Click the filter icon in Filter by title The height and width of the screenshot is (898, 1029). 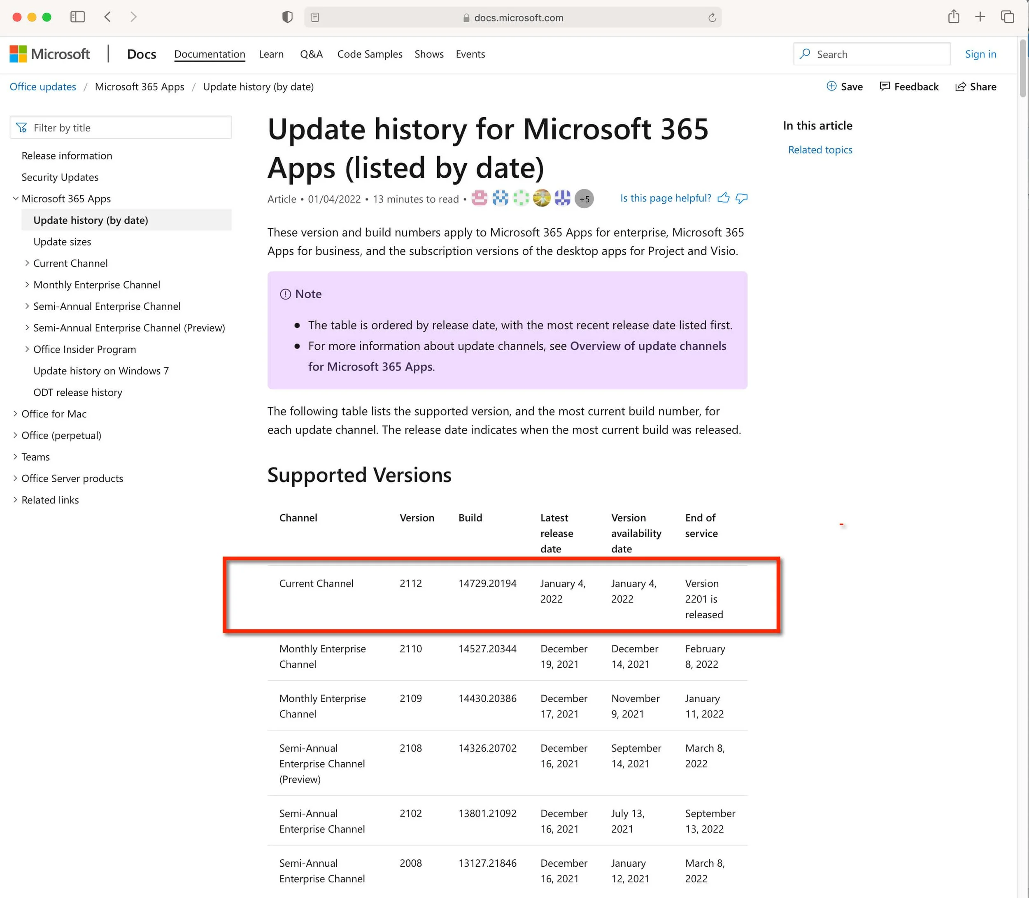pos(21,128)
